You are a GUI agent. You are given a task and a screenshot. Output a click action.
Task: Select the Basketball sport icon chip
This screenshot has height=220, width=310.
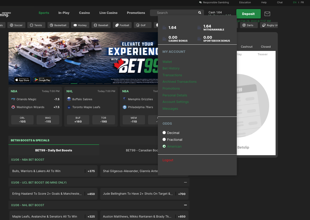point(58,25)
